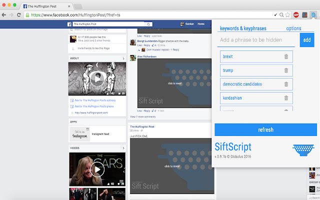Viewport: 320px width, 200px height.
Task: Delete the brexit keyword with its trash icon
Action: pos(286,56)
